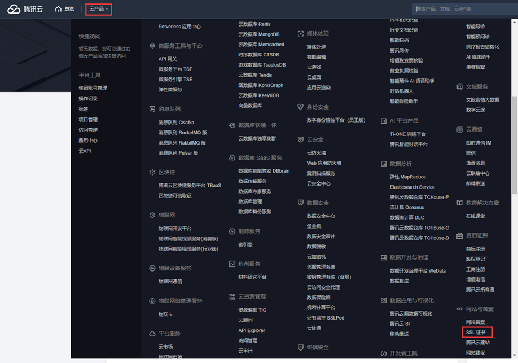Open SSL 证书 product link
518x363 pixels.
click(x=476, y=333)
